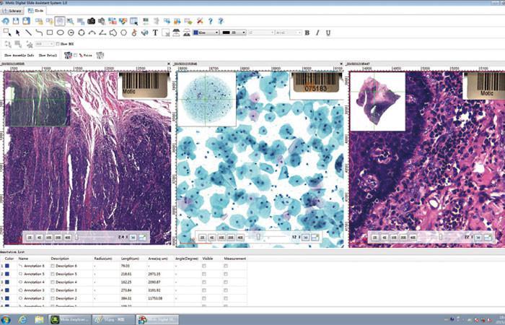Select the angle measurement tool

[x=102, y=32]
